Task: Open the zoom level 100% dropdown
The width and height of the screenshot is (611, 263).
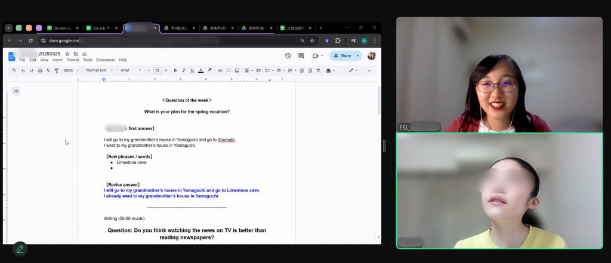Action: pyautogui.click(x=71, y=70)
